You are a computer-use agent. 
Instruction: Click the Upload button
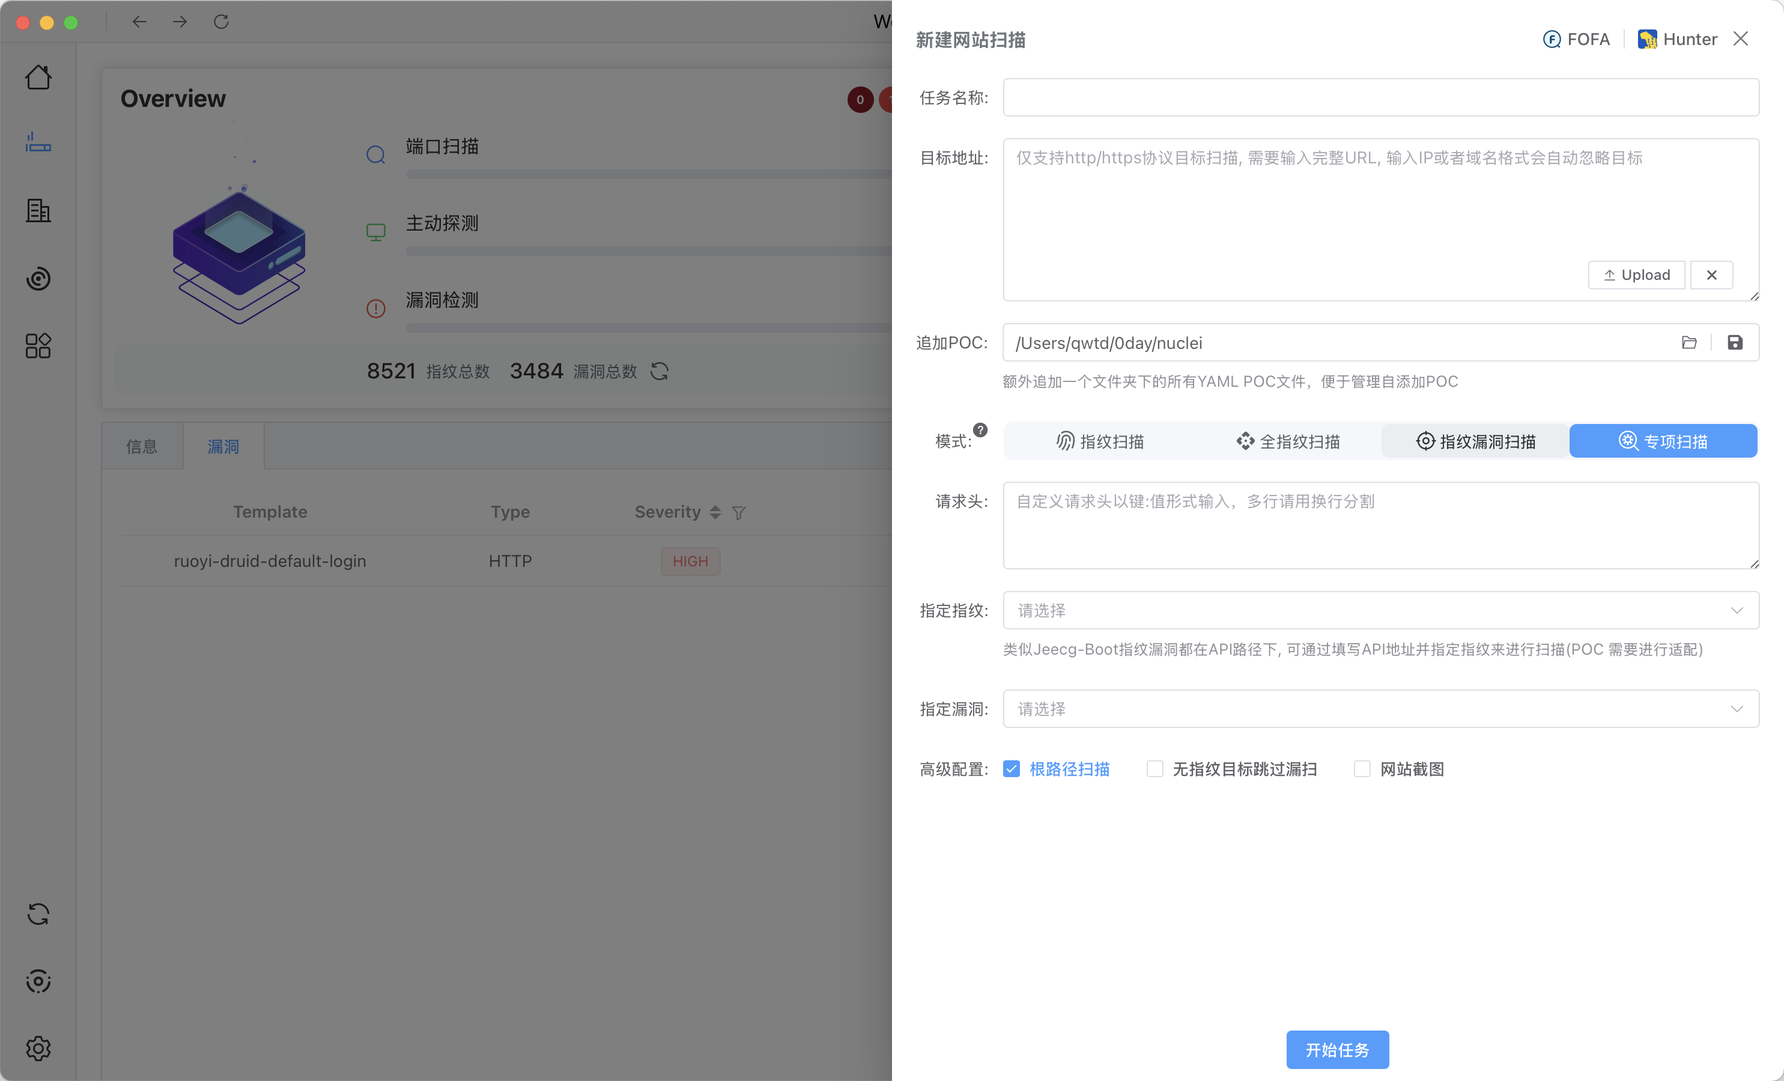tap(1636, 275)
